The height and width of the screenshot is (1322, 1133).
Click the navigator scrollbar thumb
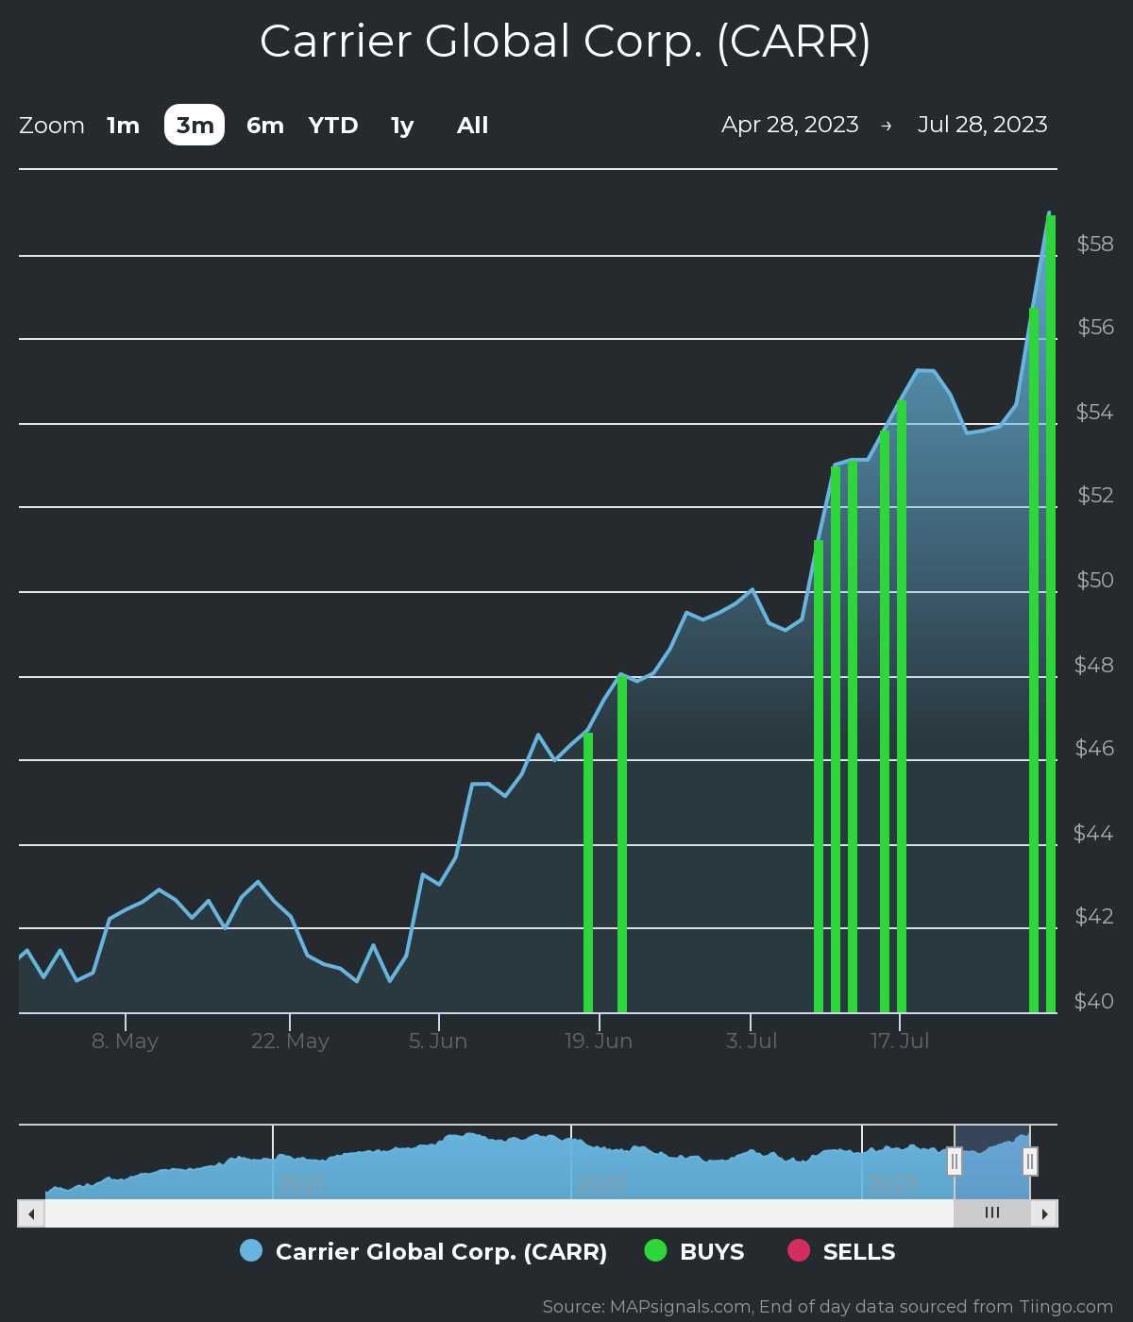tap(992, 1213)
